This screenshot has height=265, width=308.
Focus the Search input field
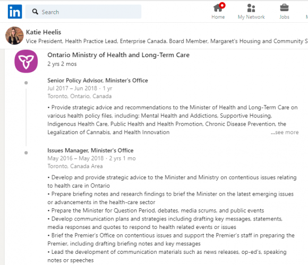pos(83,12)
